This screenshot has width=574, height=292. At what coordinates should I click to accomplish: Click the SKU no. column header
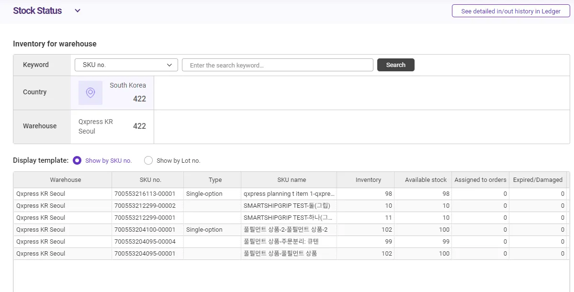pyautogui.click(x=150, y=180)
